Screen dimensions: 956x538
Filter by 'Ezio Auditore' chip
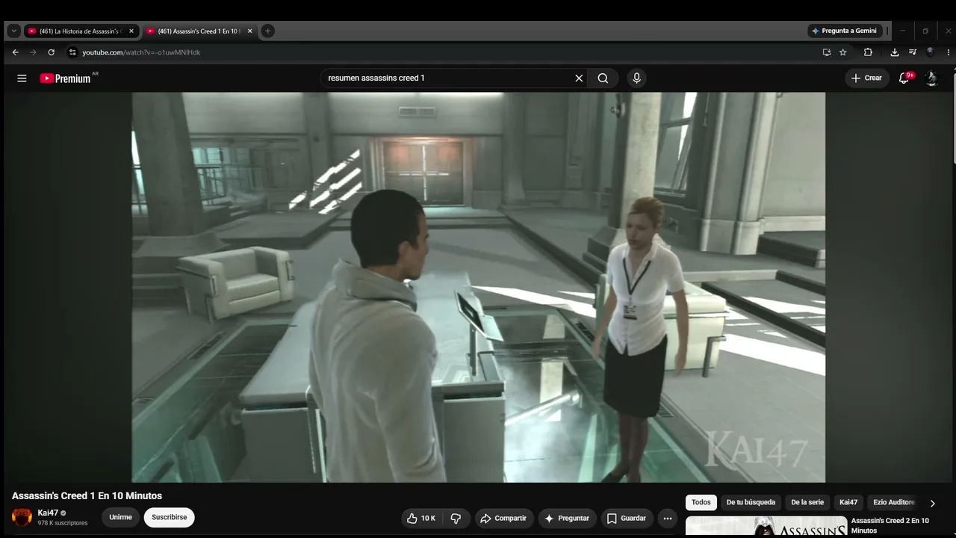click(894, 502)
